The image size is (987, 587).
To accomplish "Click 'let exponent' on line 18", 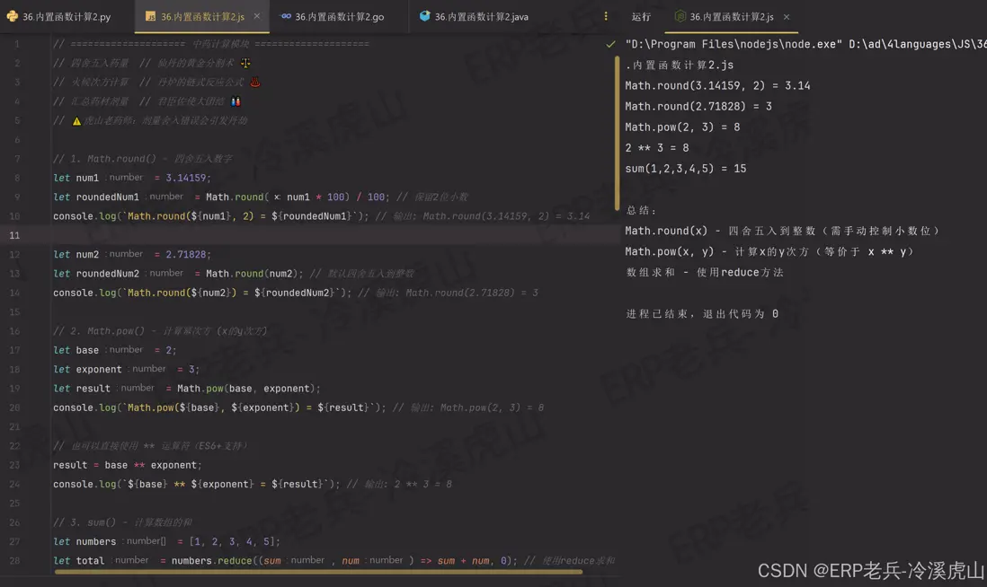I will (x=87, y=369).
